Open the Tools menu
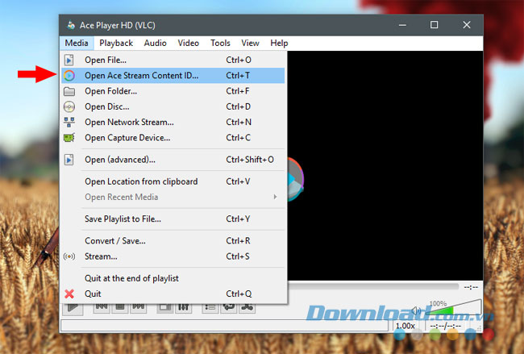 click(x=220, y=43)
